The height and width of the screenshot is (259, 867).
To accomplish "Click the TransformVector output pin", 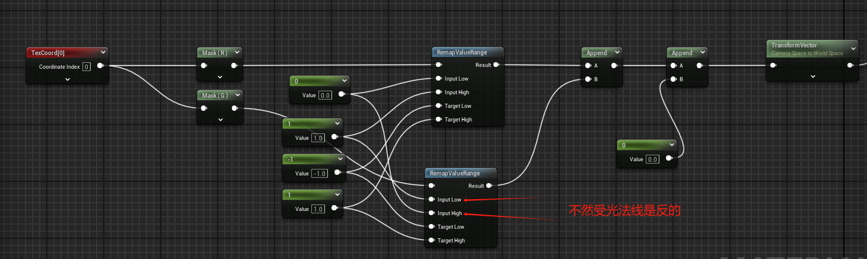I will [x=851, y=66].
